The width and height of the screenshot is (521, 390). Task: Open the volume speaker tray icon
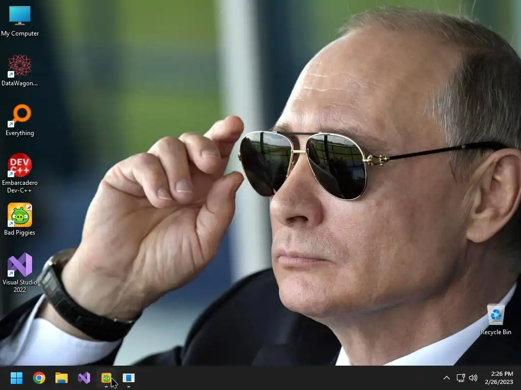click(x=473, y=378)
